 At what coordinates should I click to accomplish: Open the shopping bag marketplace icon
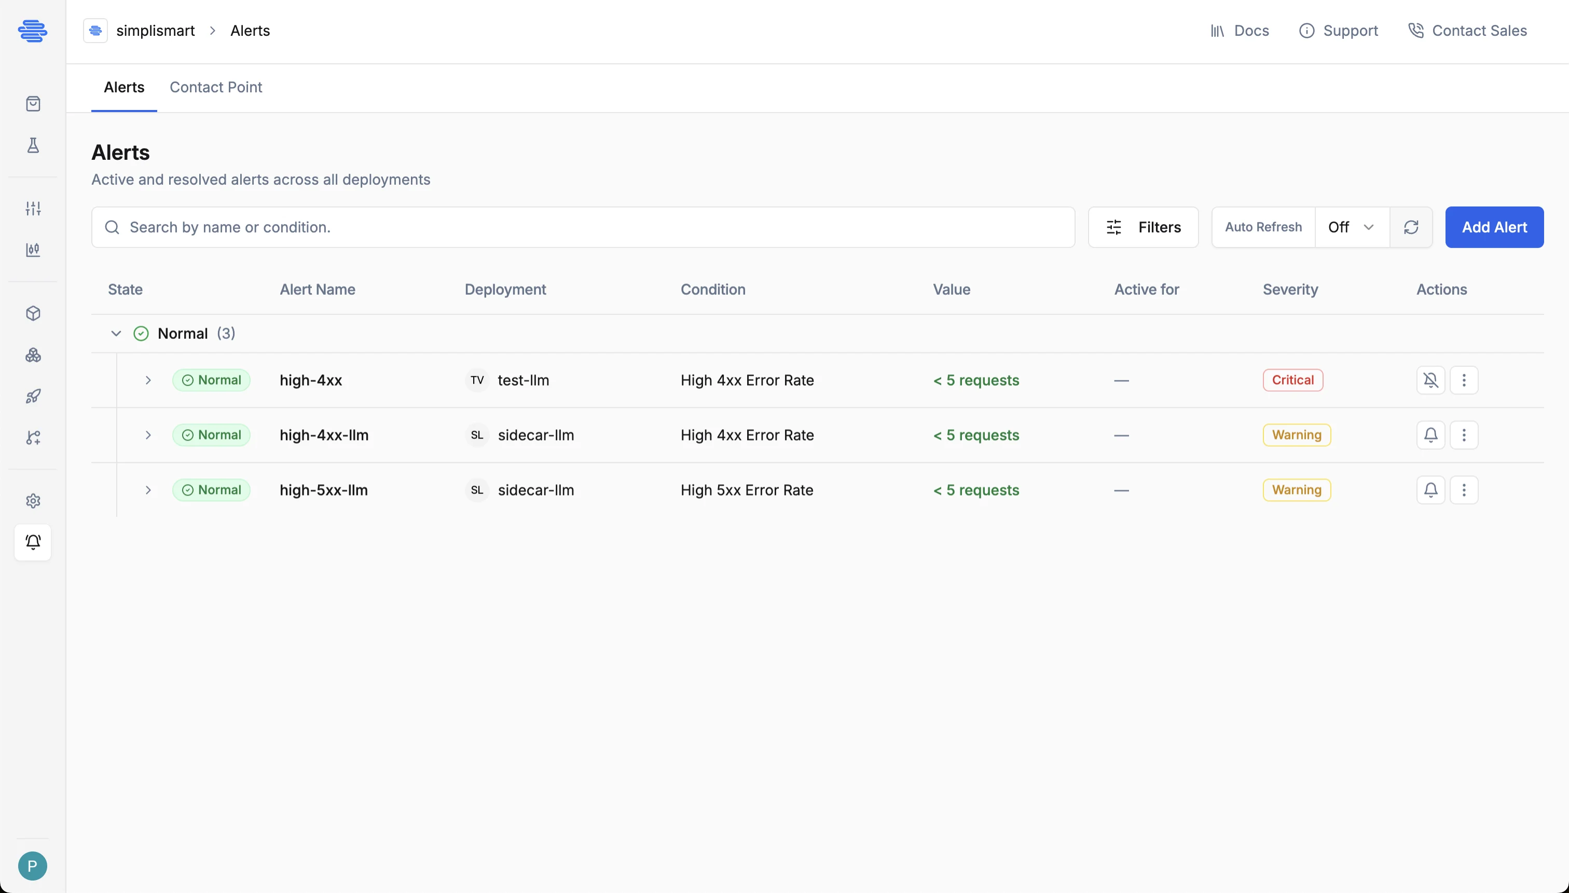point(33,104)
